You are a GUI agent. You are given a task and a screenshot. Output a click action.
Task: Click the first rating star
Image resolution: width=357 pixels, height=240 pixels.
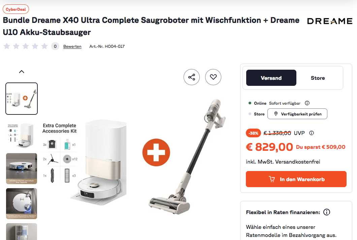(x=7, y=46)
